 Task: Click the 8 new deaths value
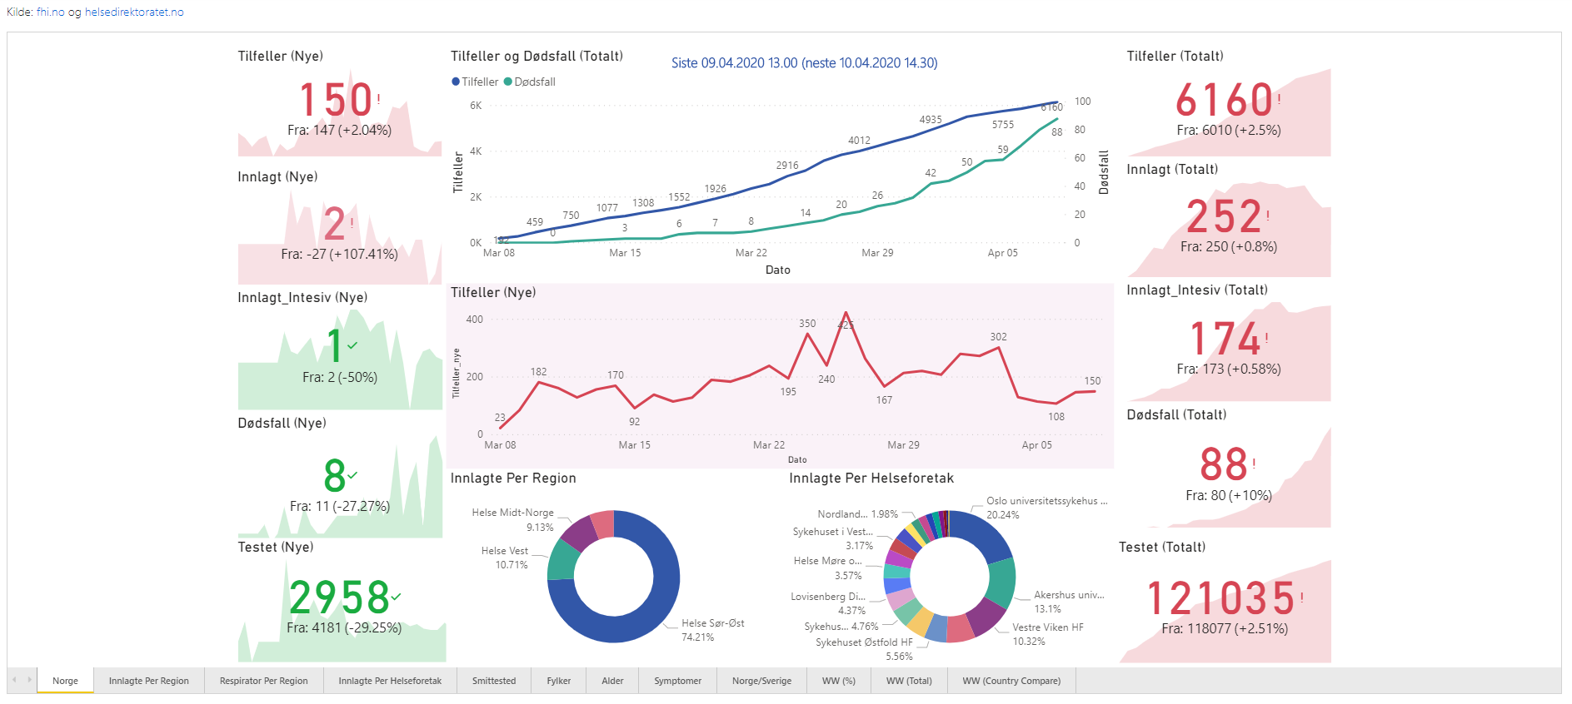(335, 476)
